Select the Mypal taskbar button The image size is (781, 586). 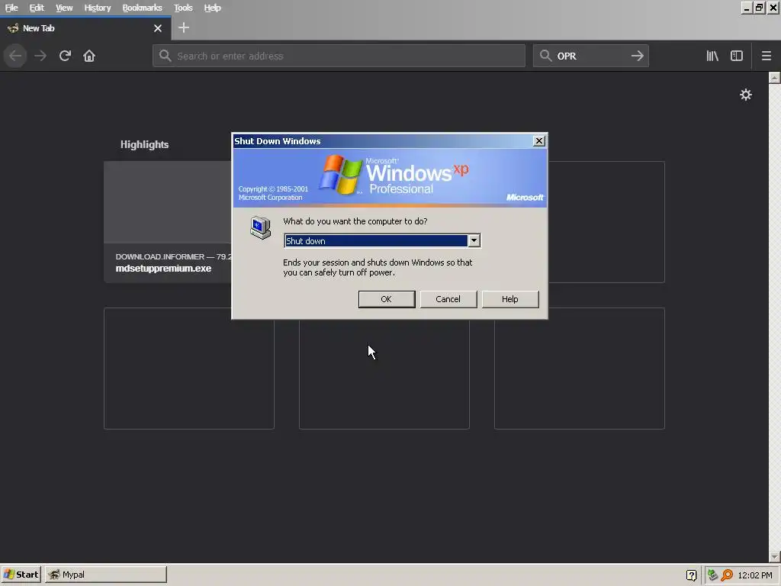[106, 575]
